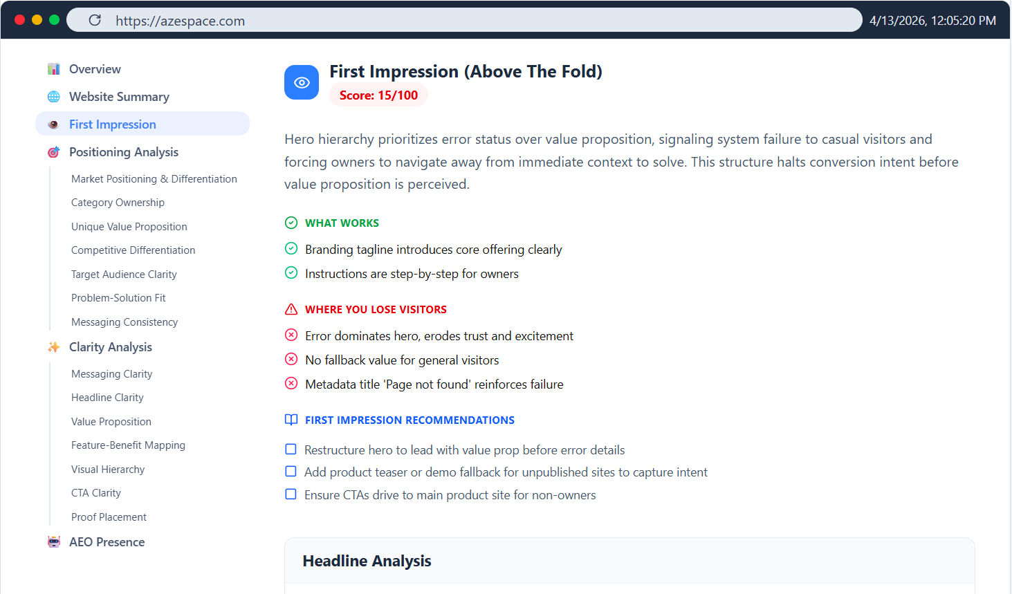Expand the AEO Presence section

[x=107, y=542]
